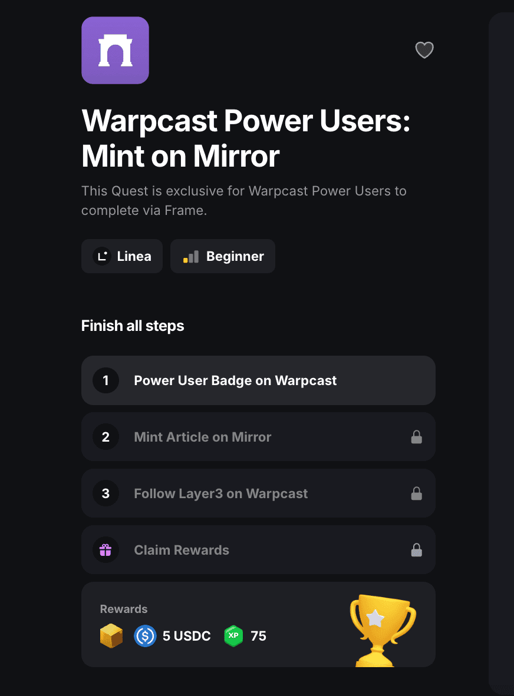The image size is (514, 696).
Task: Expand step 2 Mint Article on Mirror
Action: tap(258, 437)
